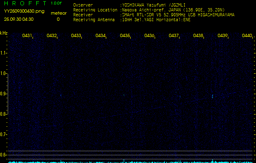
Task: Click the 0435 time marker
Action: tap(125, 35)
